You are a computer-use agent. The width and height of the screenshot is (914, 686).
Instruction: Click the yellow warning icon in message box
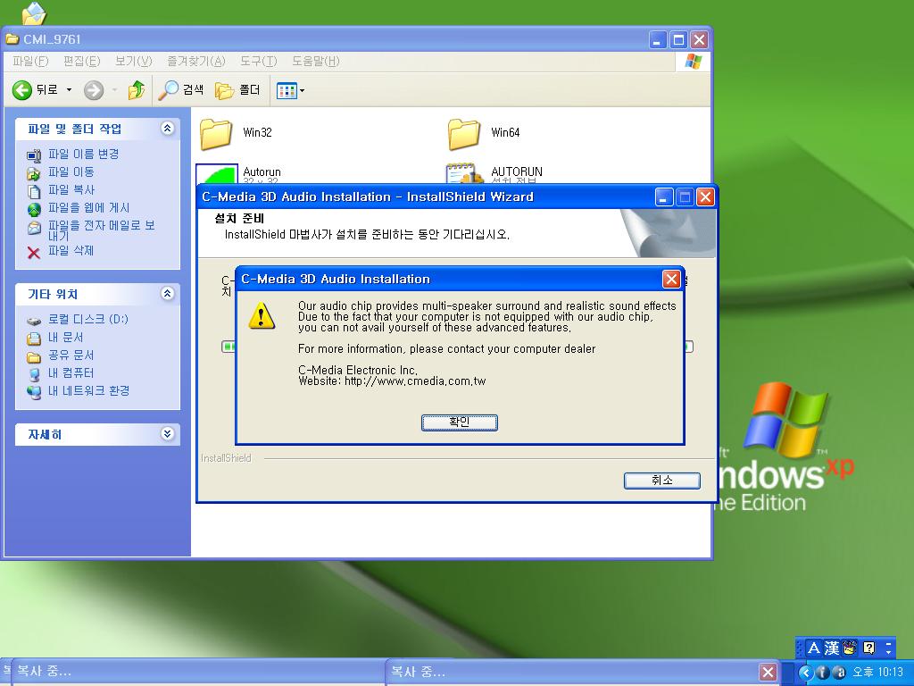(x=262, y=316)
